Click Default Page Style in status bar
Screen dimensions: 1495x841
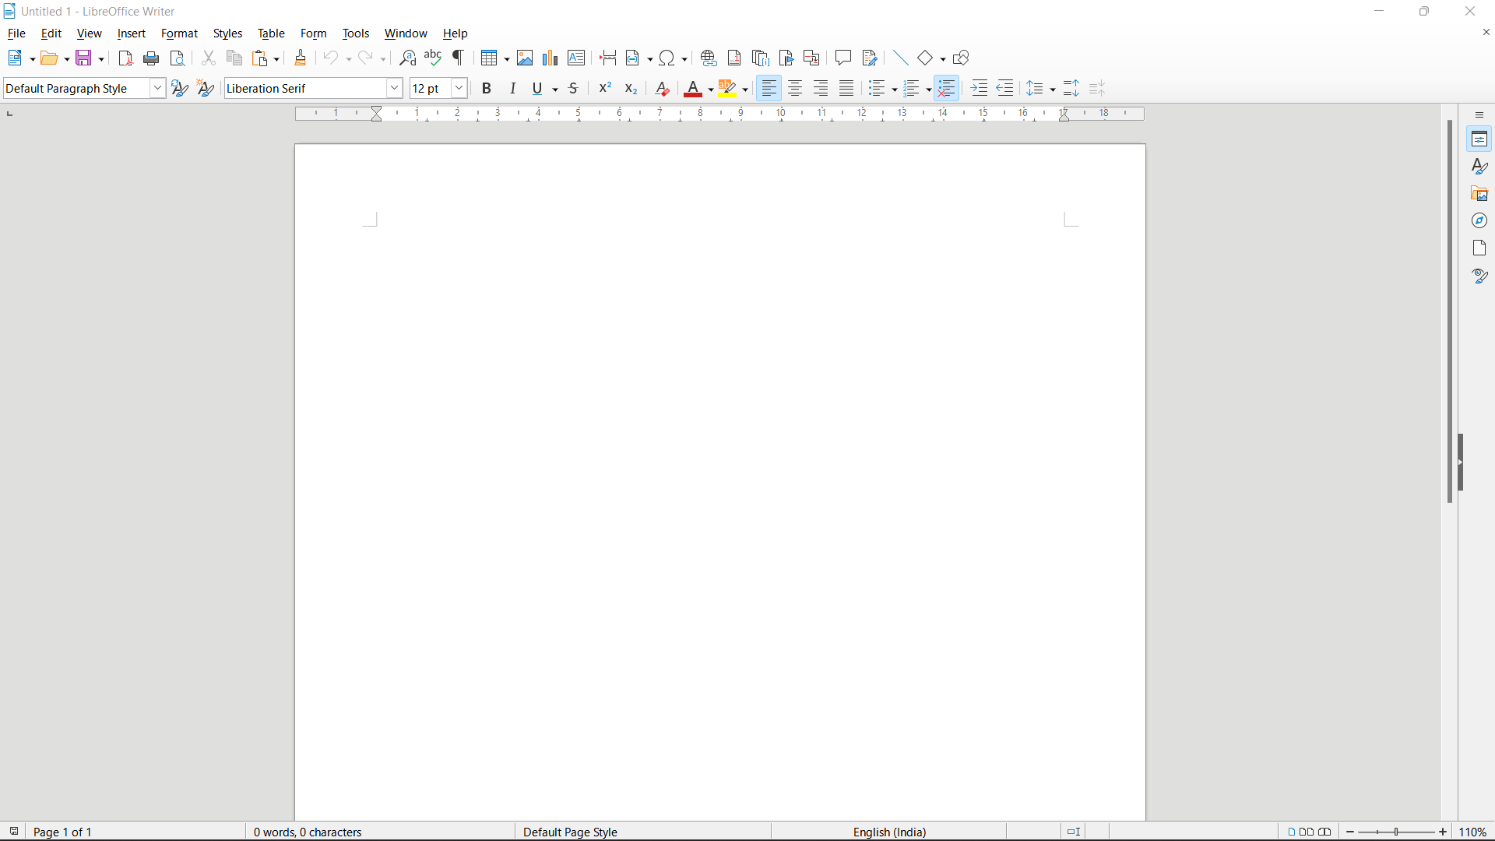click(571, 832)
